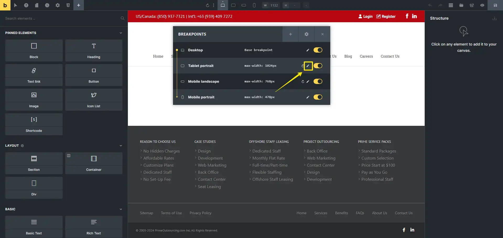
Task: Click Careers in the site navigation
Action: (366, 56)
